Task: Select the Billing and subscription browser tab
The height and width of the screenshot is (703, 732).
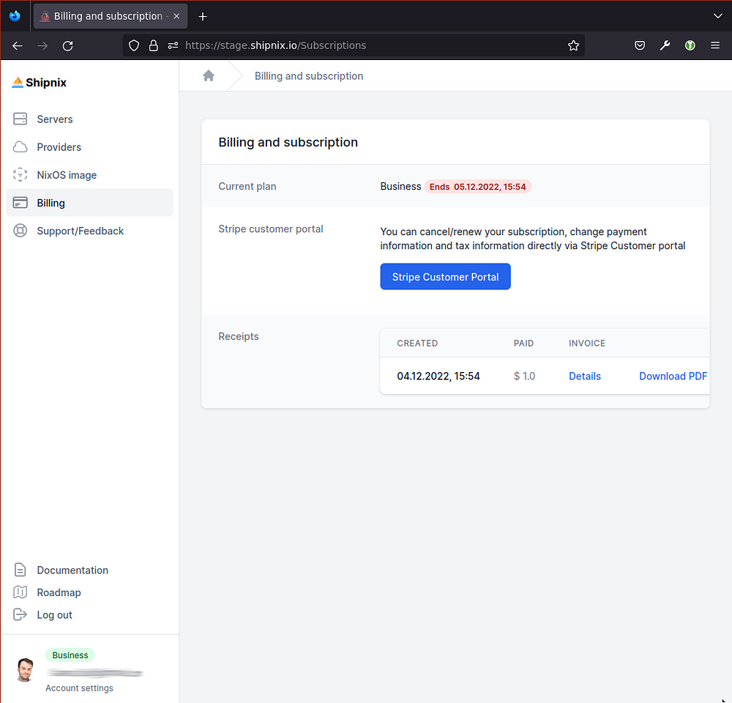Action: click(x=111, y=16)
